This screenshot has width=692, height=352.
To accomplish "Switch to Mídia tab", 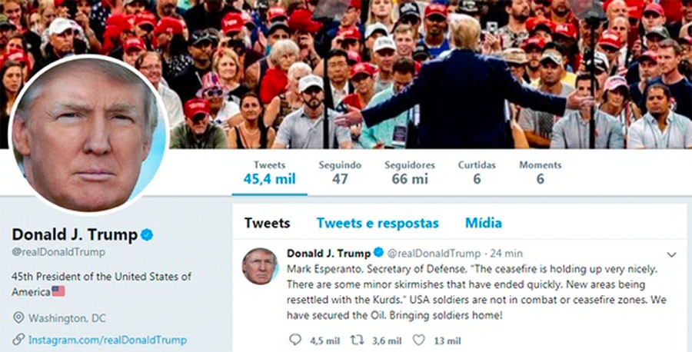I will pos(484,223).
